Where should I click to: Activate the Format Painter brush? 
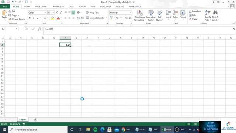(x=10, y=19)
